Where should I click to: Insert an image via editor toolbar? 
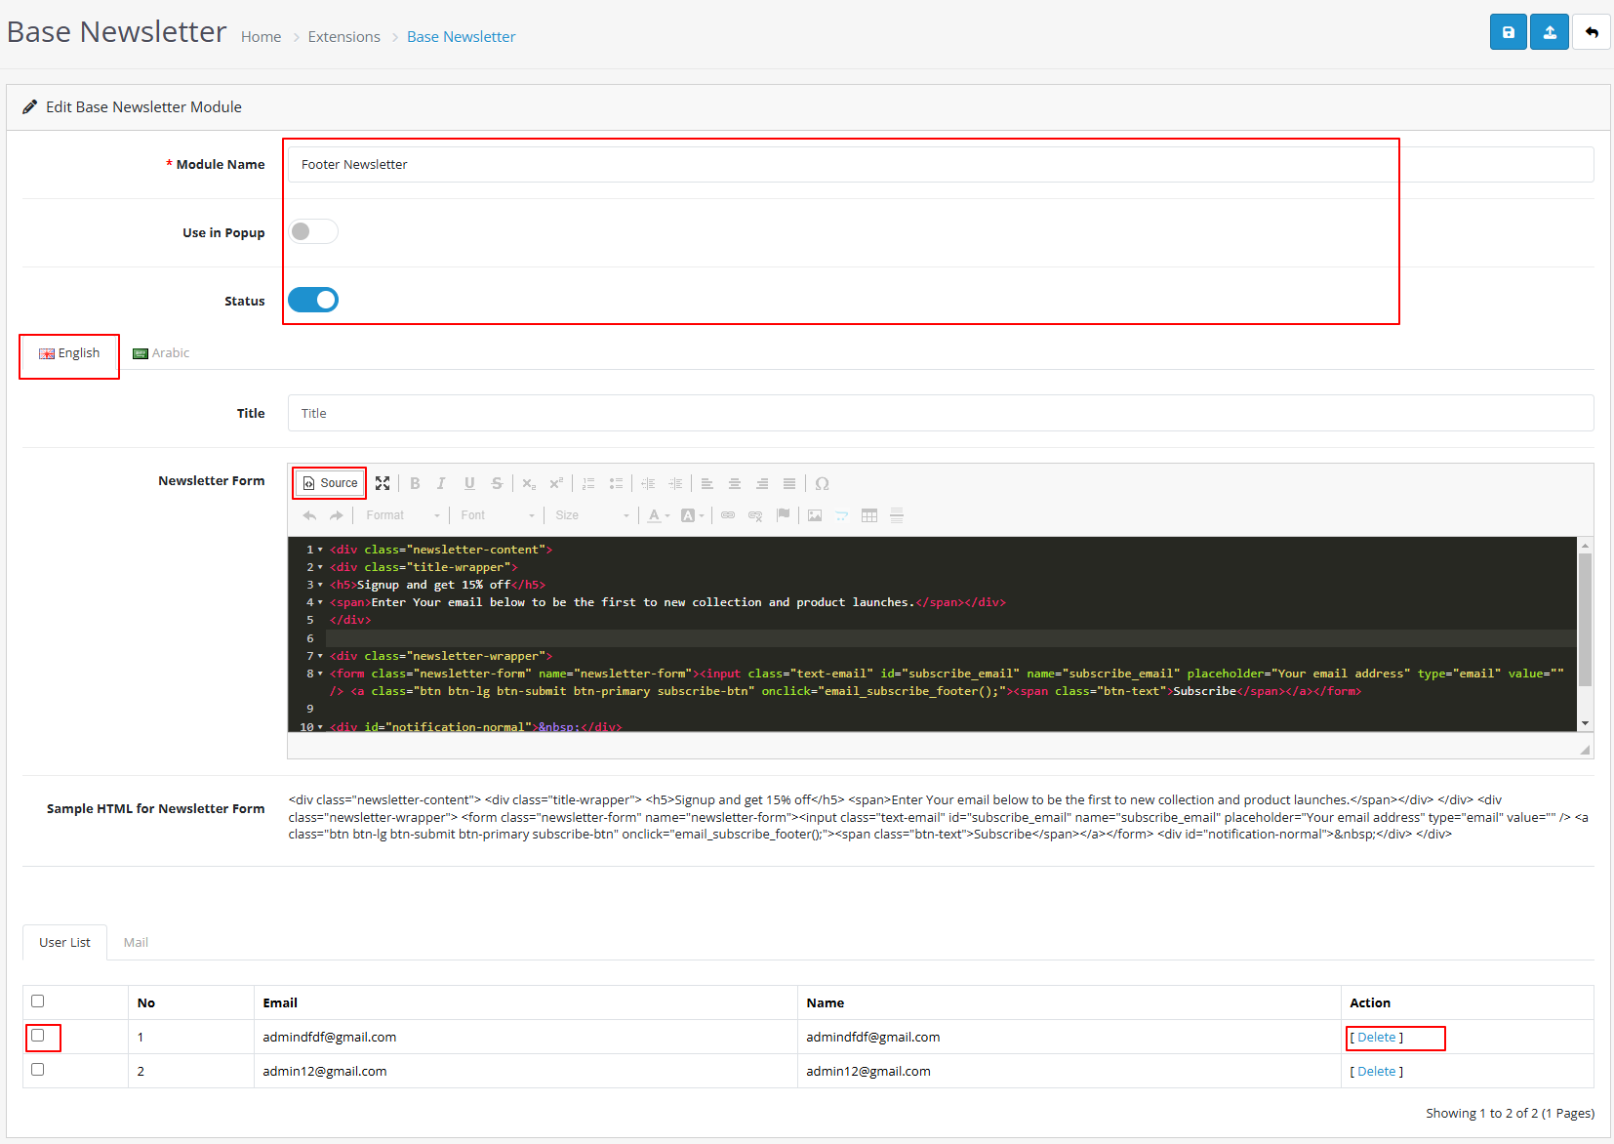point(815,515)
